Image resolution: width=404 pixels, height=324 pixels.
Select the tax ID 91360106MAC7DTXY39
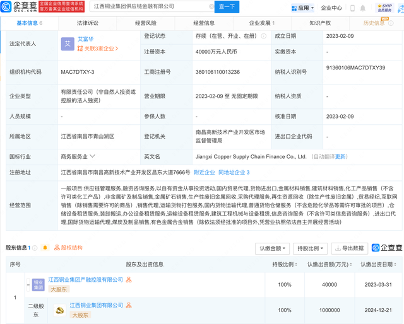point(355,67)
